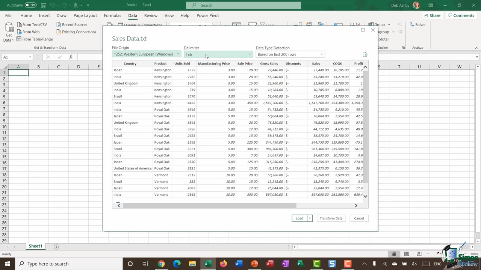Open the Data Type Detection dropdown

click(x=290, y=54)
